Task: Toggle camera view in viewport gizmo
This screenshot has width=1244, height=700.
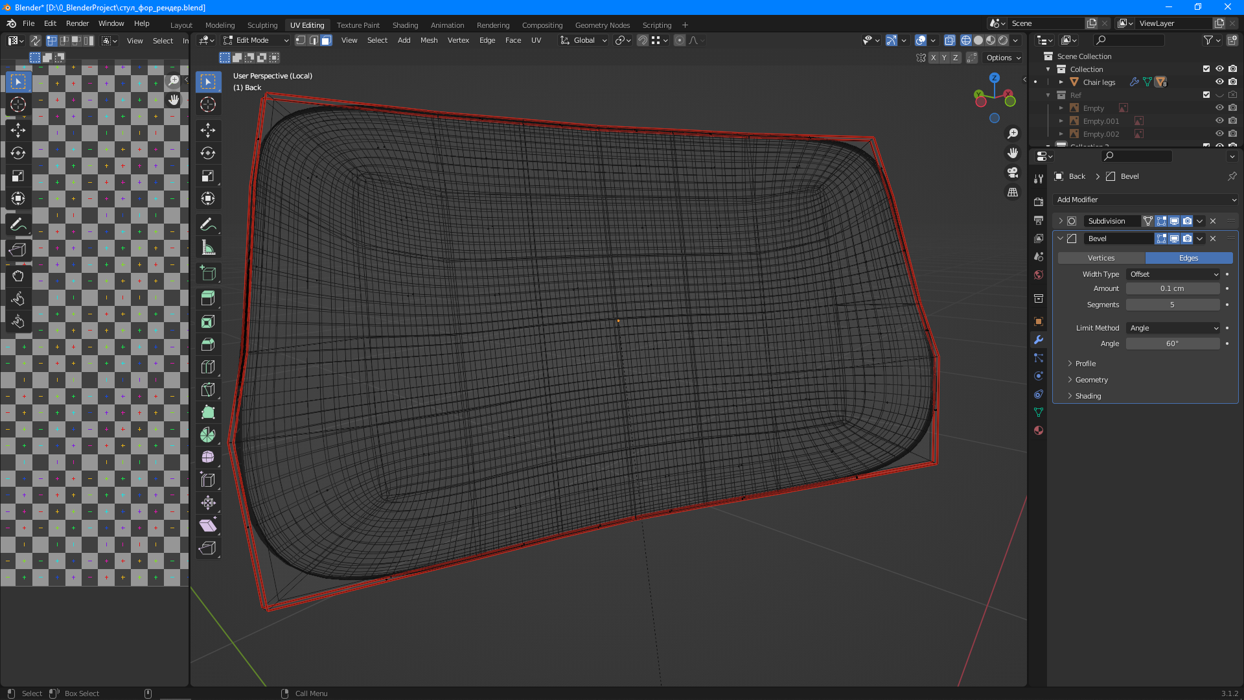Action: pos(1013,172)
